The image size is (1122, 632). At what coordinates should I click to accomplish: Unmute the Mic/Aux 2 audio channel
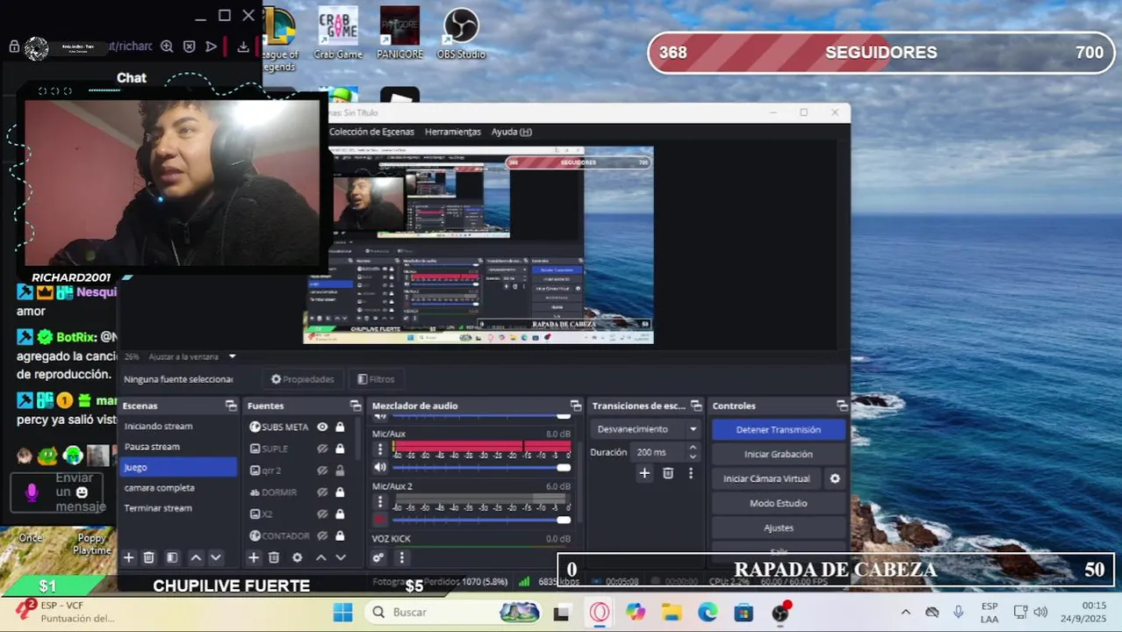coord(380,520)
